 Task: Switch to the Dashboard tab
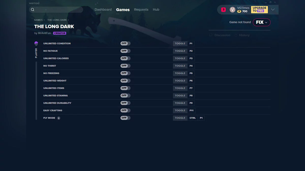pos(103,9)
